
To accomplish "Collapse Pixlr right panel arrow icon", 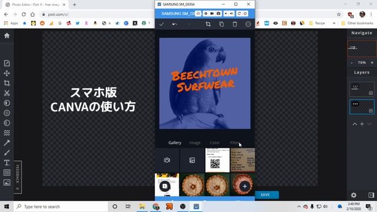I will point(371,195).
